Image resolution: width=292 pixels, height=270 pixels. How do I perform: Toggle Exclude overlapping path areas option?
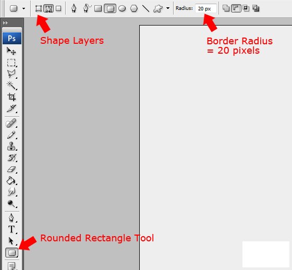256,8
